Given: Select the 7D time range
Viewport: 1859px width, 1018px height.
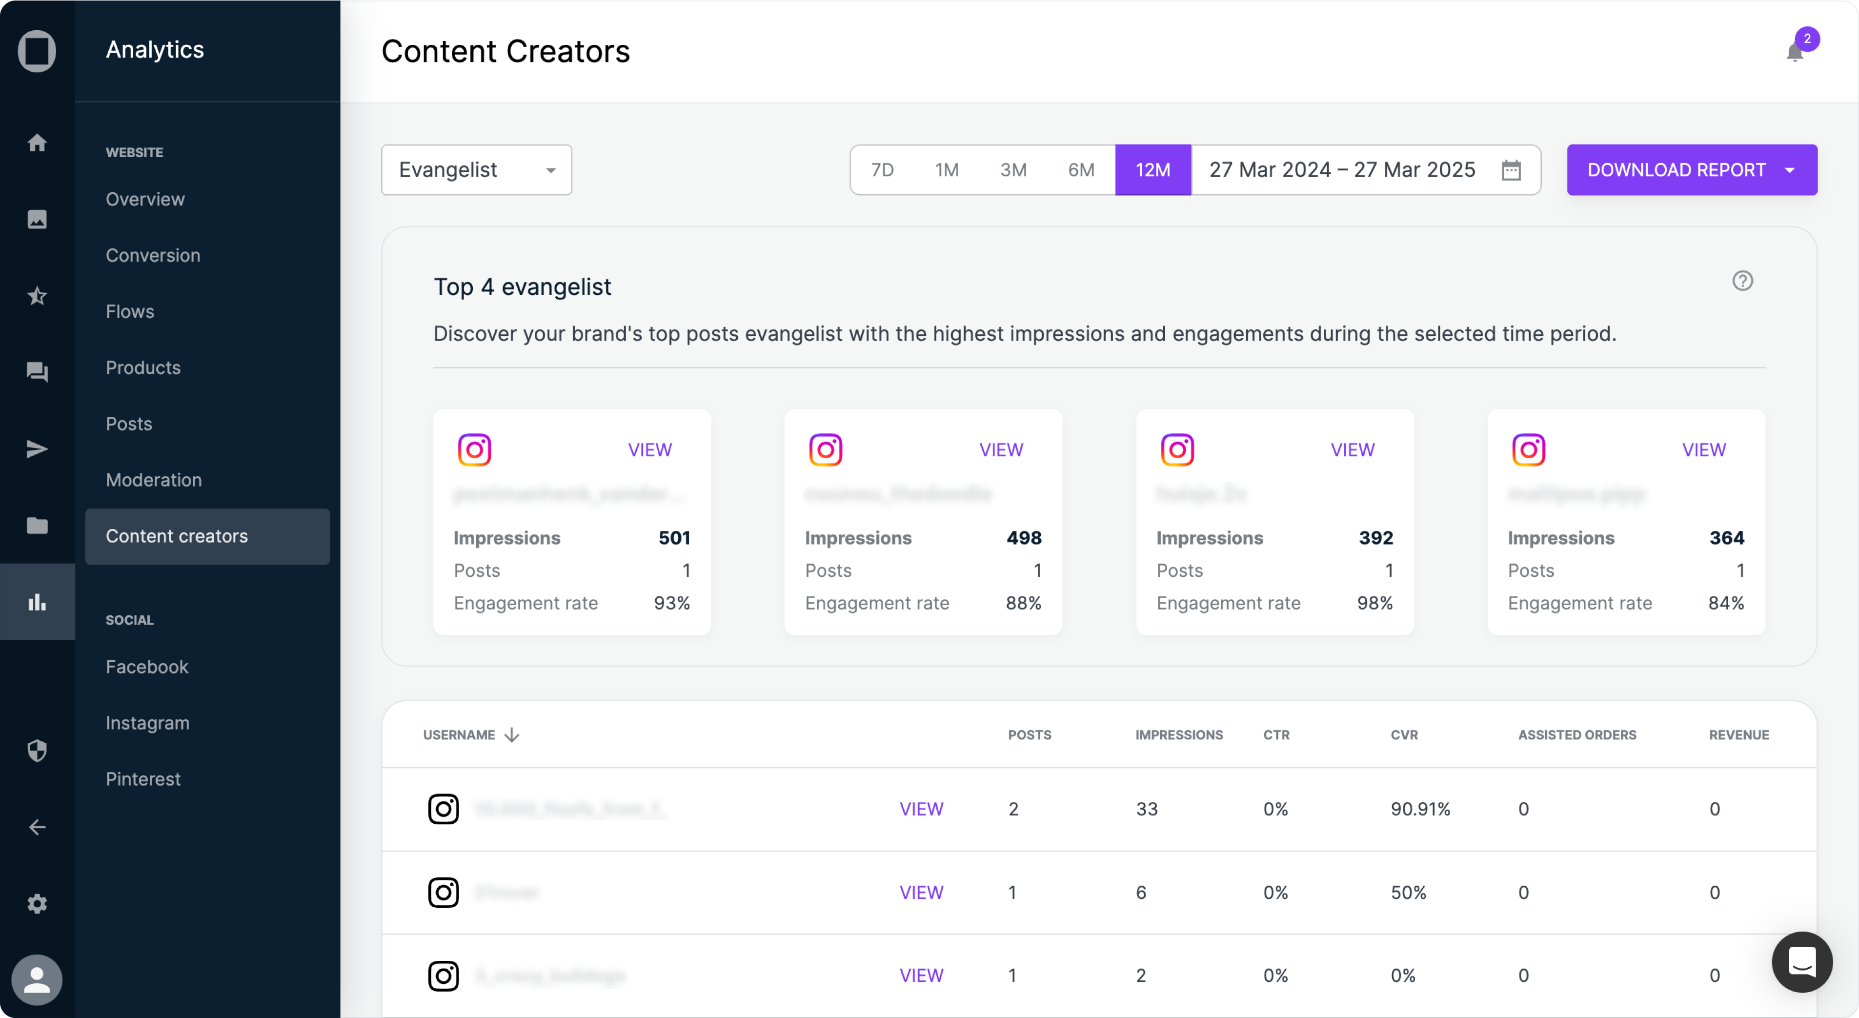Looking at the screenshot, I should (882, 170).
